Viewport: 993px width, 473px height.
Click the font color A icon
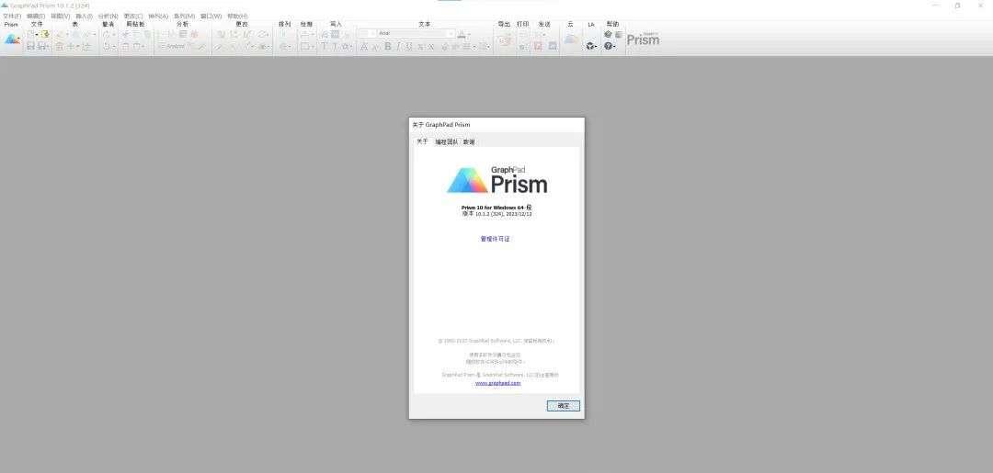(461, 34)
